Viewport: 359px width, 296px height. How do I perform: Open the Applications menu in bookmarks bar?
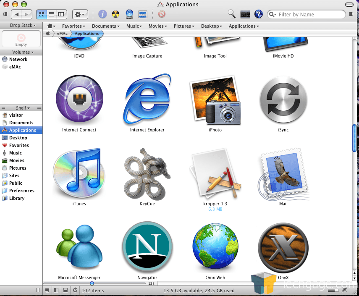pyautogui.click(x=244, y=26)
